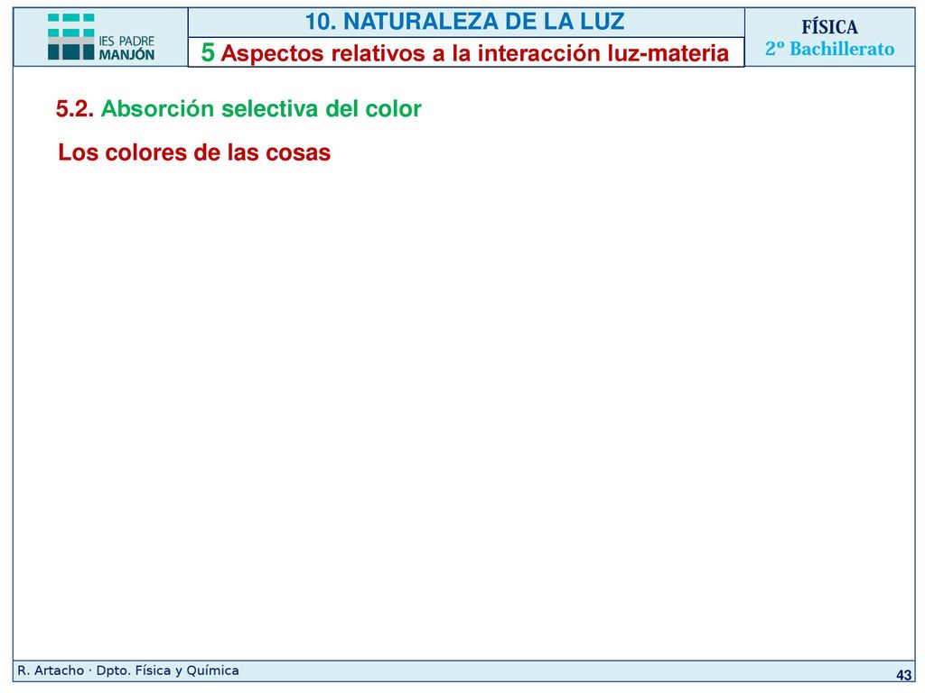Select heading "5.2. Absorción selectiva del color"
Screen dimensions: 925x693
pos(238,108)
